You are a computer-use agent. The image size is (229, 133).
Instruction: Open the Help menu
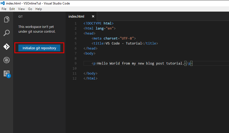coord(39,9)
